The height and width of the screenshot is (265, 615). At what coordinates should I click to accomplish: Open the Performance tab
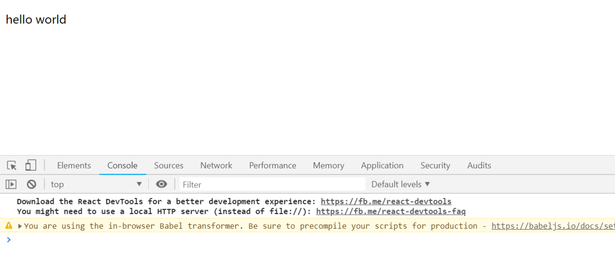273,165
